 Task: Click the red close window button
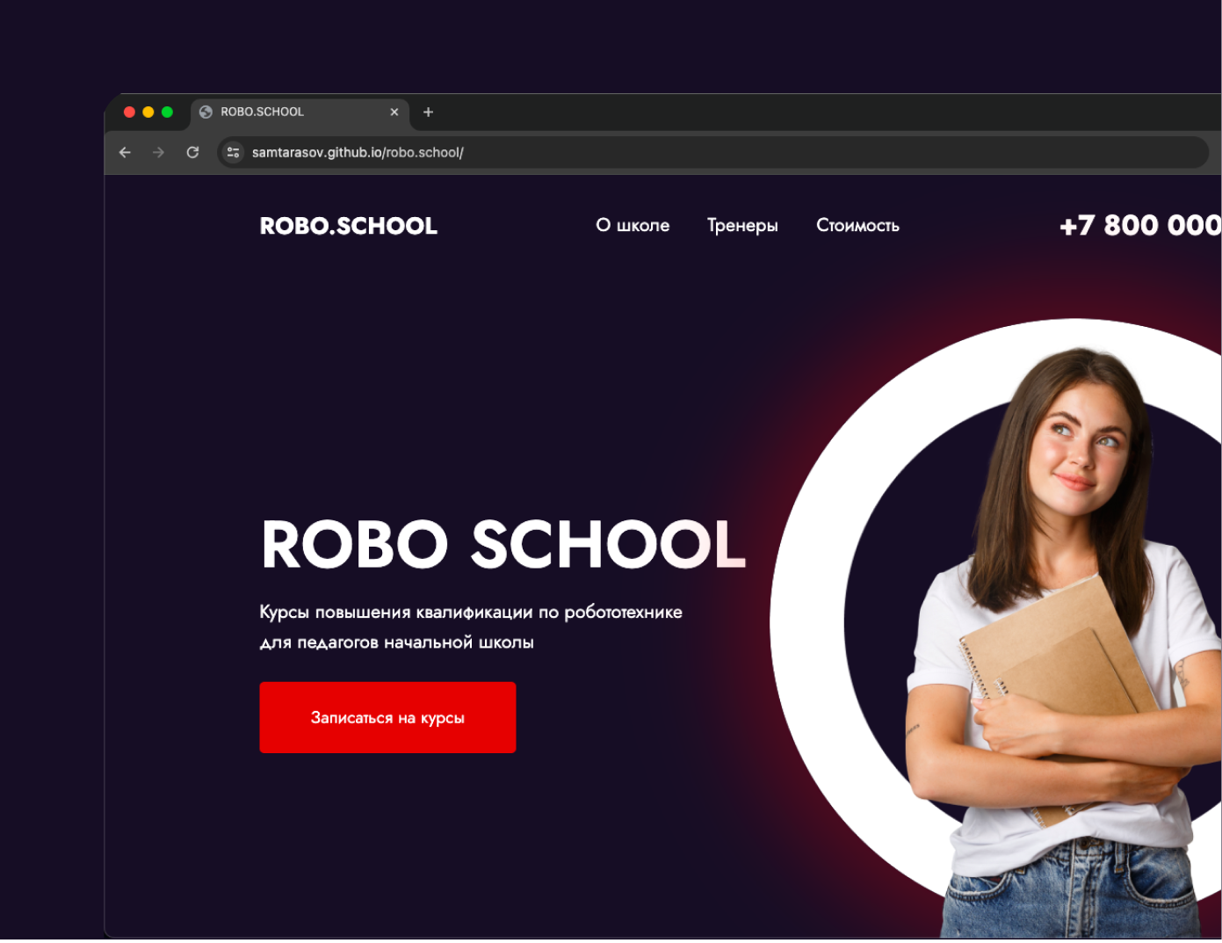coord(129,112)
